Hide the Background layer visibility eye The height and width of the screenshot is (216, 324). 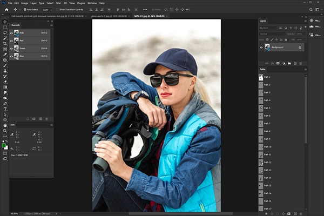tap(261, 48)
